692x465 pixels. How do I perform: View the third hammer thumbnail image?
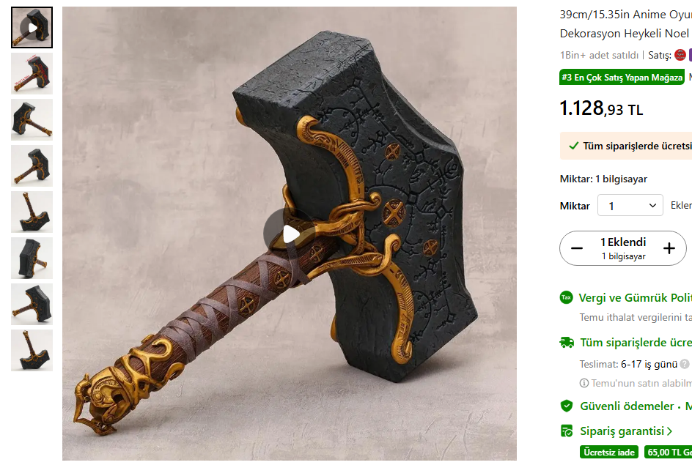coord(32,120)
